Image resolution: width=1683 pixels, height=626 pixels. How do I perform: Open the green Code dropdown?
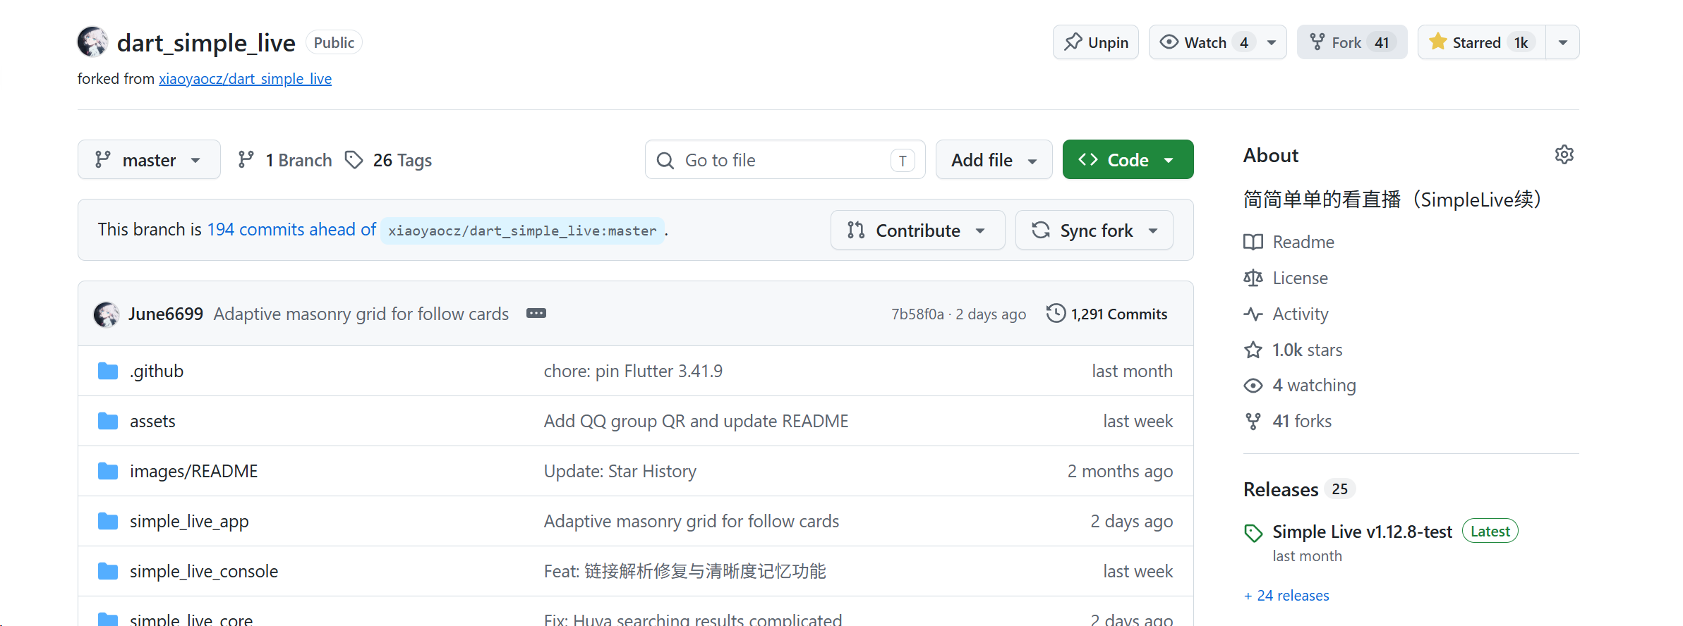[x=1128, y=160]
